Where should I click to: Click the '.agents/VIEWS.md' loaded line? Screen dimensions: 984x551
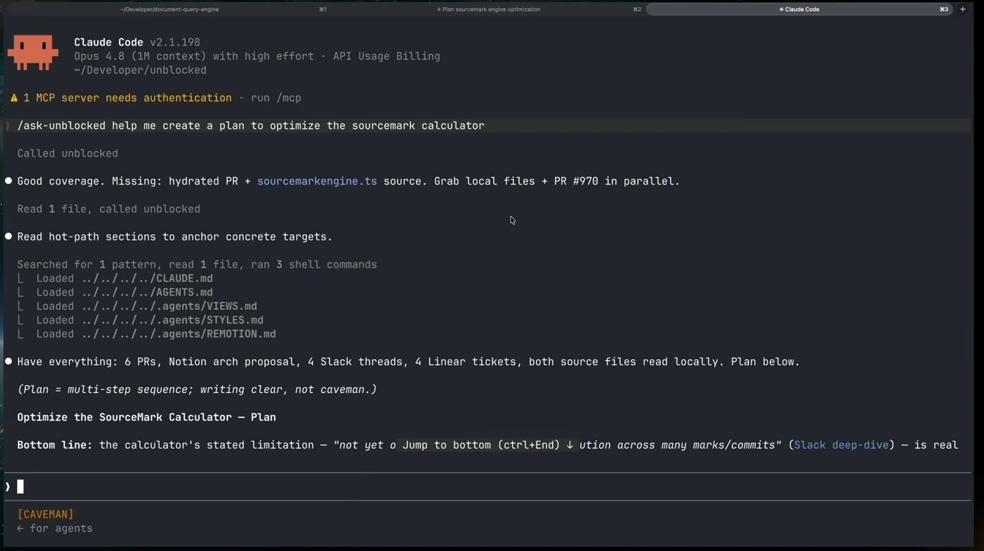pyautogui.click(x=137, y=307)
